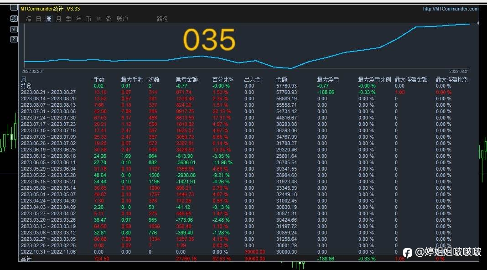Image resolution: width=487 pixels, height=270 pixels.
Task: Click the 次数 column header
Action: (154, 79)
